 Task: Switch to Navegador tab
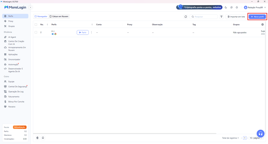point(41,16)
